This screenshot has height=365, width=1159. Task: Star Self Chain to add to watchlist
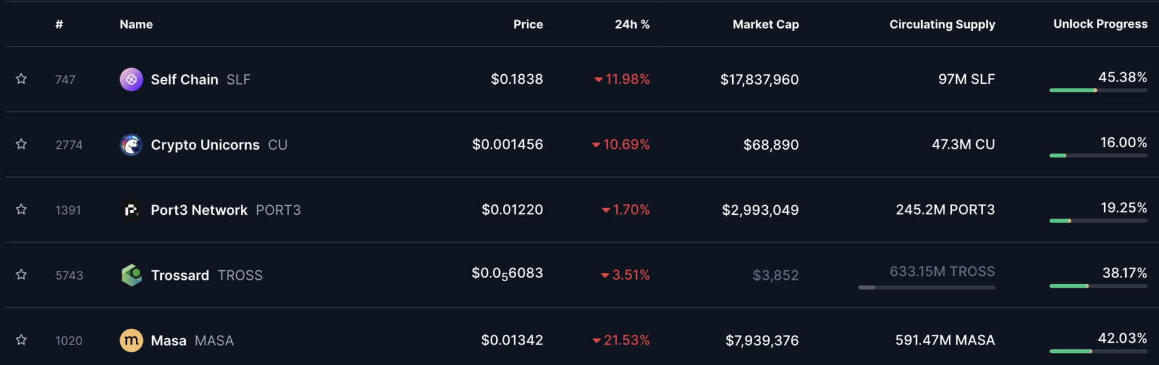[21, 79]
